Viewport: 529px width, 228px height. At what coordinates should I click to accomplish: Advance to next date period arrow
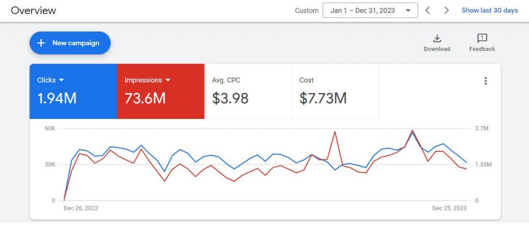coord(447,10)
